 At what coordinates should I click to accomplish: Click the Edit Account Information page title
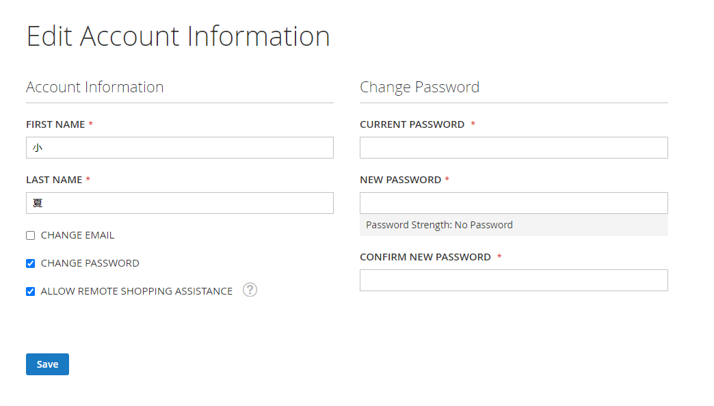pos(178,36)
